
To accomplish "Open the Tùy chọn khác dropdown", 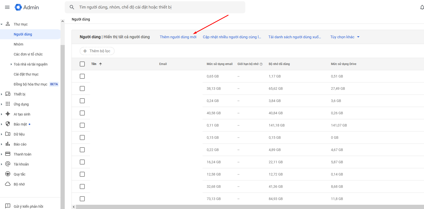I will [345, 37].
